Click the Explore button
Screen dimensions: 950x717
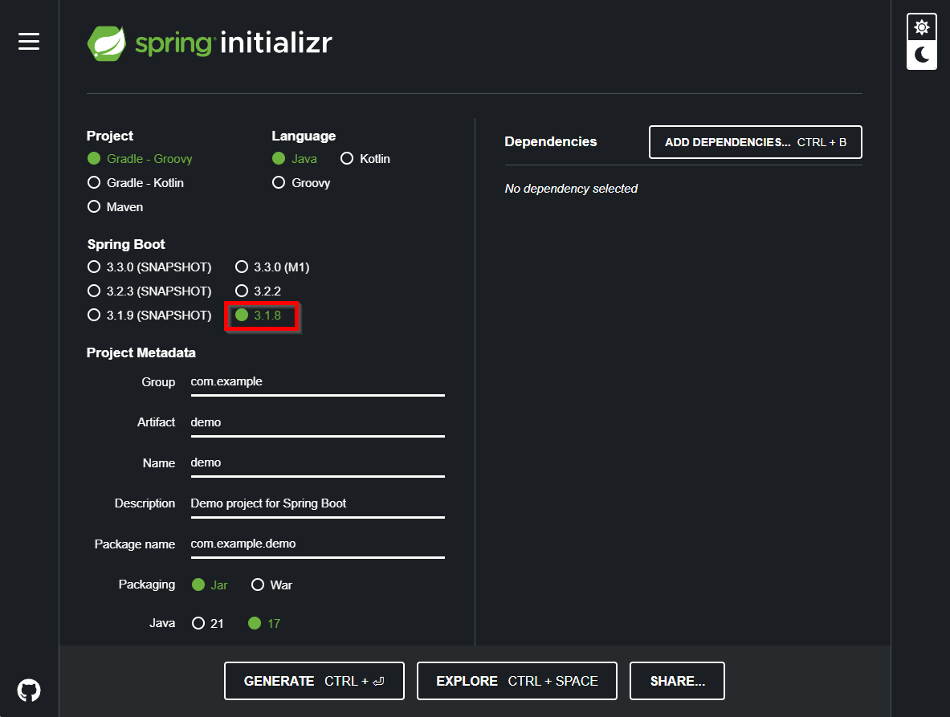pos(517,682)
